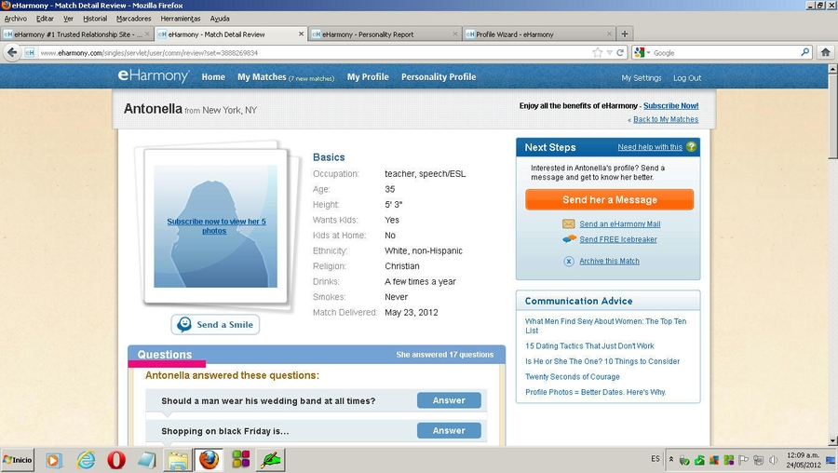Open the Need help with this link

650,147
